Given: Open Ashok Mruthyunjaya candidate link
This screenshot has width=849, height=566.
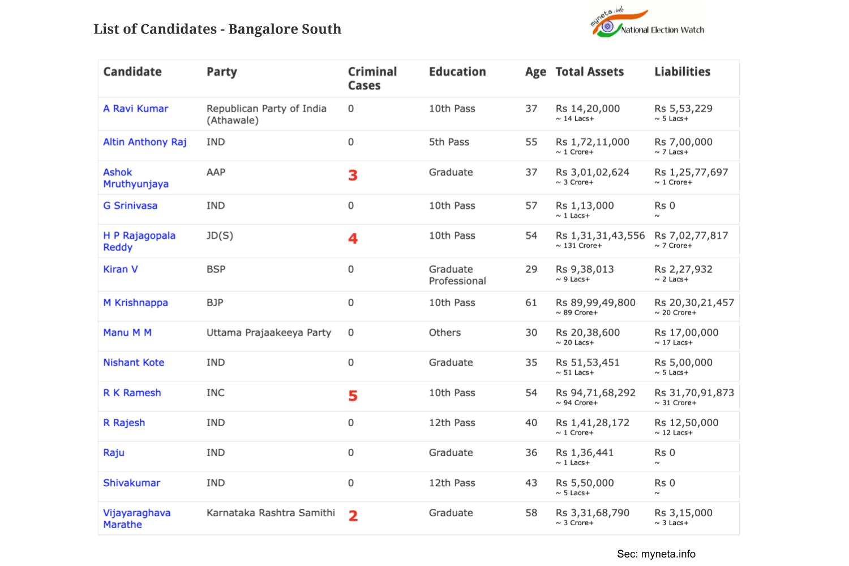Looking at the screenshot, I should click(x=136, y=178).
